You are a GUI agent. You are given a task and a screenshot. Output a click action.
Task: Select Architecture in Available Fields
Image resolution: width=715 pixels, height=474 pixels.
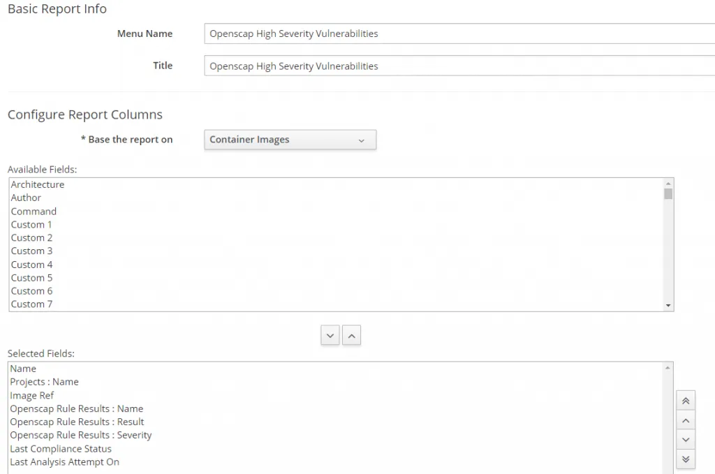point(37,184)
